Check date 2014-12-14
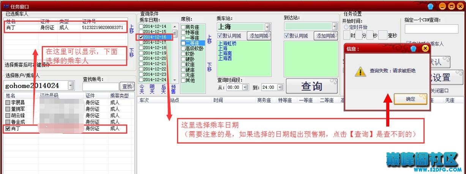Screen dimensions: 466x174 pos(141,27)
